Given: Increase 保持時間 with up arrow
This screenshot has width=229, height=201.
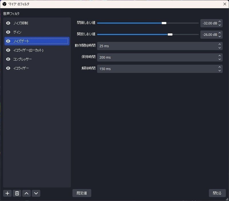Looking at the screenshot, I should [220, 55].
